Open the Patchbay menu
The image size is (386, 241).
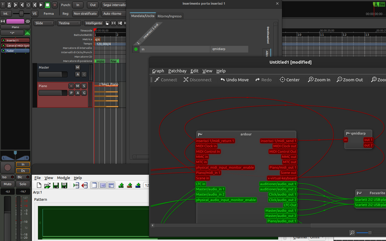(177, 71)
